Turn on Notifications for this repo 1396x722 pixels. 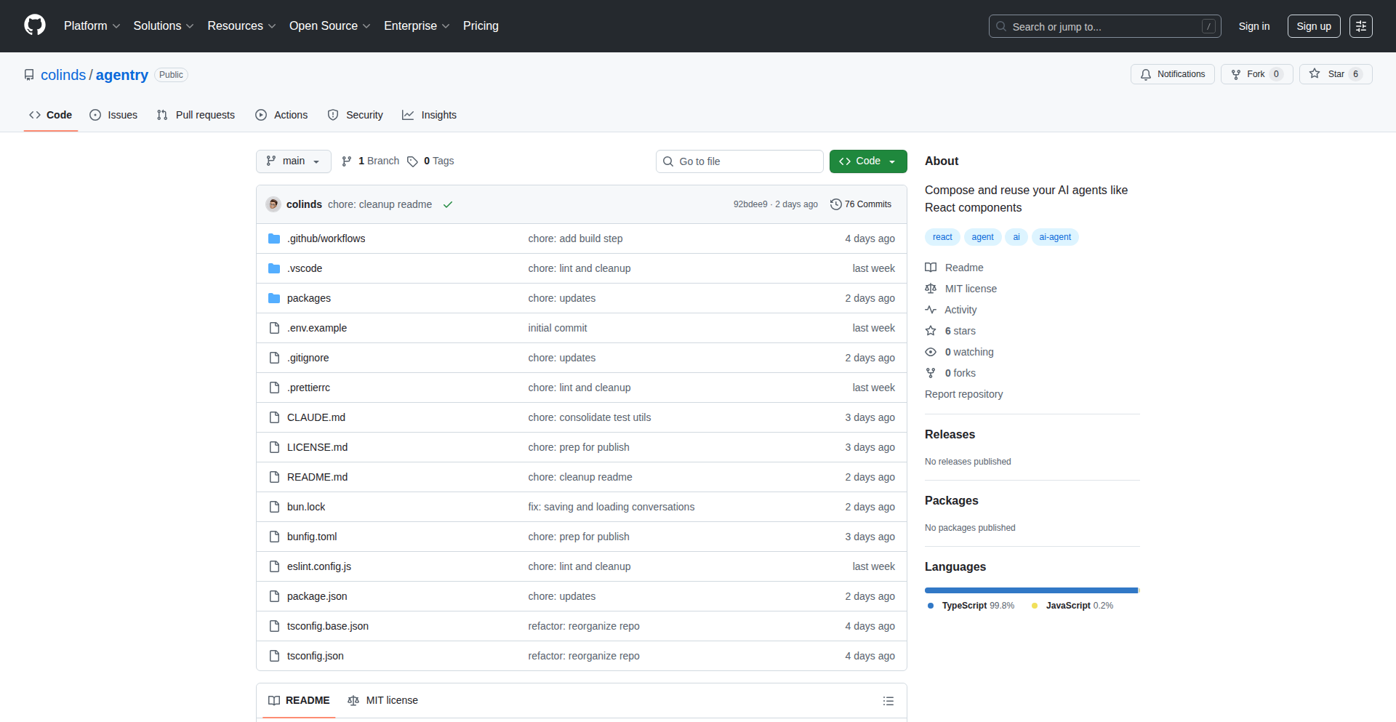[1172, 74]
